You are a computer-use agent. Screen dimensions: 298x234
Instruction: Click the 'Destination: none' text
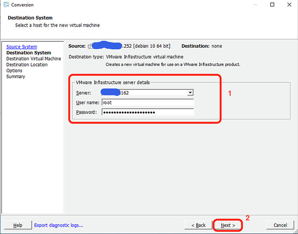tap(202, 46)
